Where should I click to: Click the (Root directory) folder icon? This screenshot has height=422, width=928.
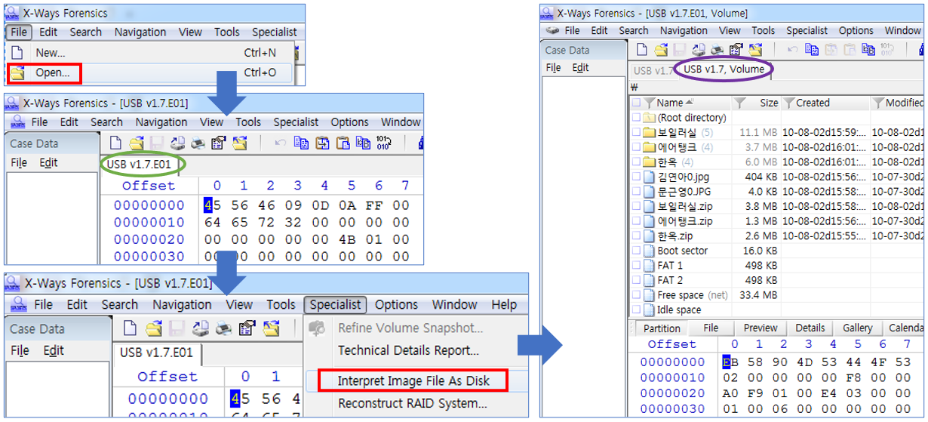[x=649, y=118]
